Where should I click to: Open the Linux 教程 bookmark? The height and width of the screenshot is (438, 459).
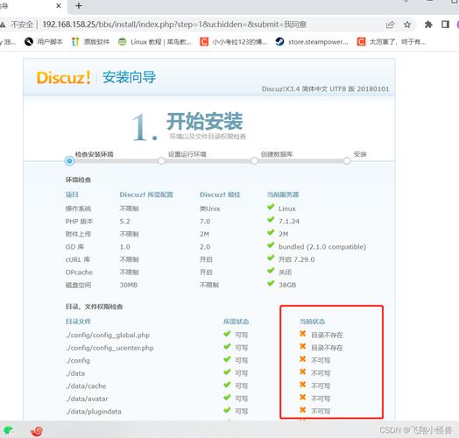pos(154,42)
